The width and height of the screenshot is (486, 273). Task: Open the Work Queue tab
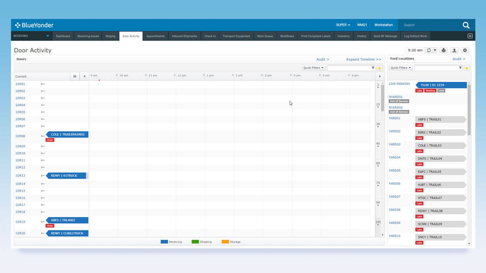pyautogui.click(x=265, y=36)
